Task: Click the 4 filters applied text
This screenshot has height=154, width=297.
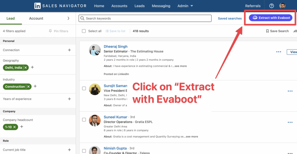Action: click(14, 31)
